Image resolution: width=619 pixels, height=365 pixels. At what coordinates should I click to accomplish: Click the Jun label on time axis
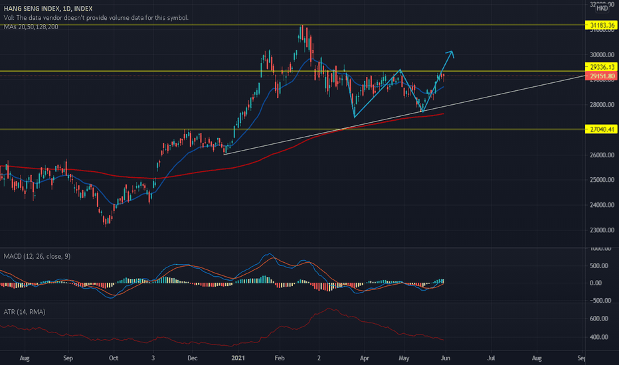pyautogui.click(x=446, y=358)
